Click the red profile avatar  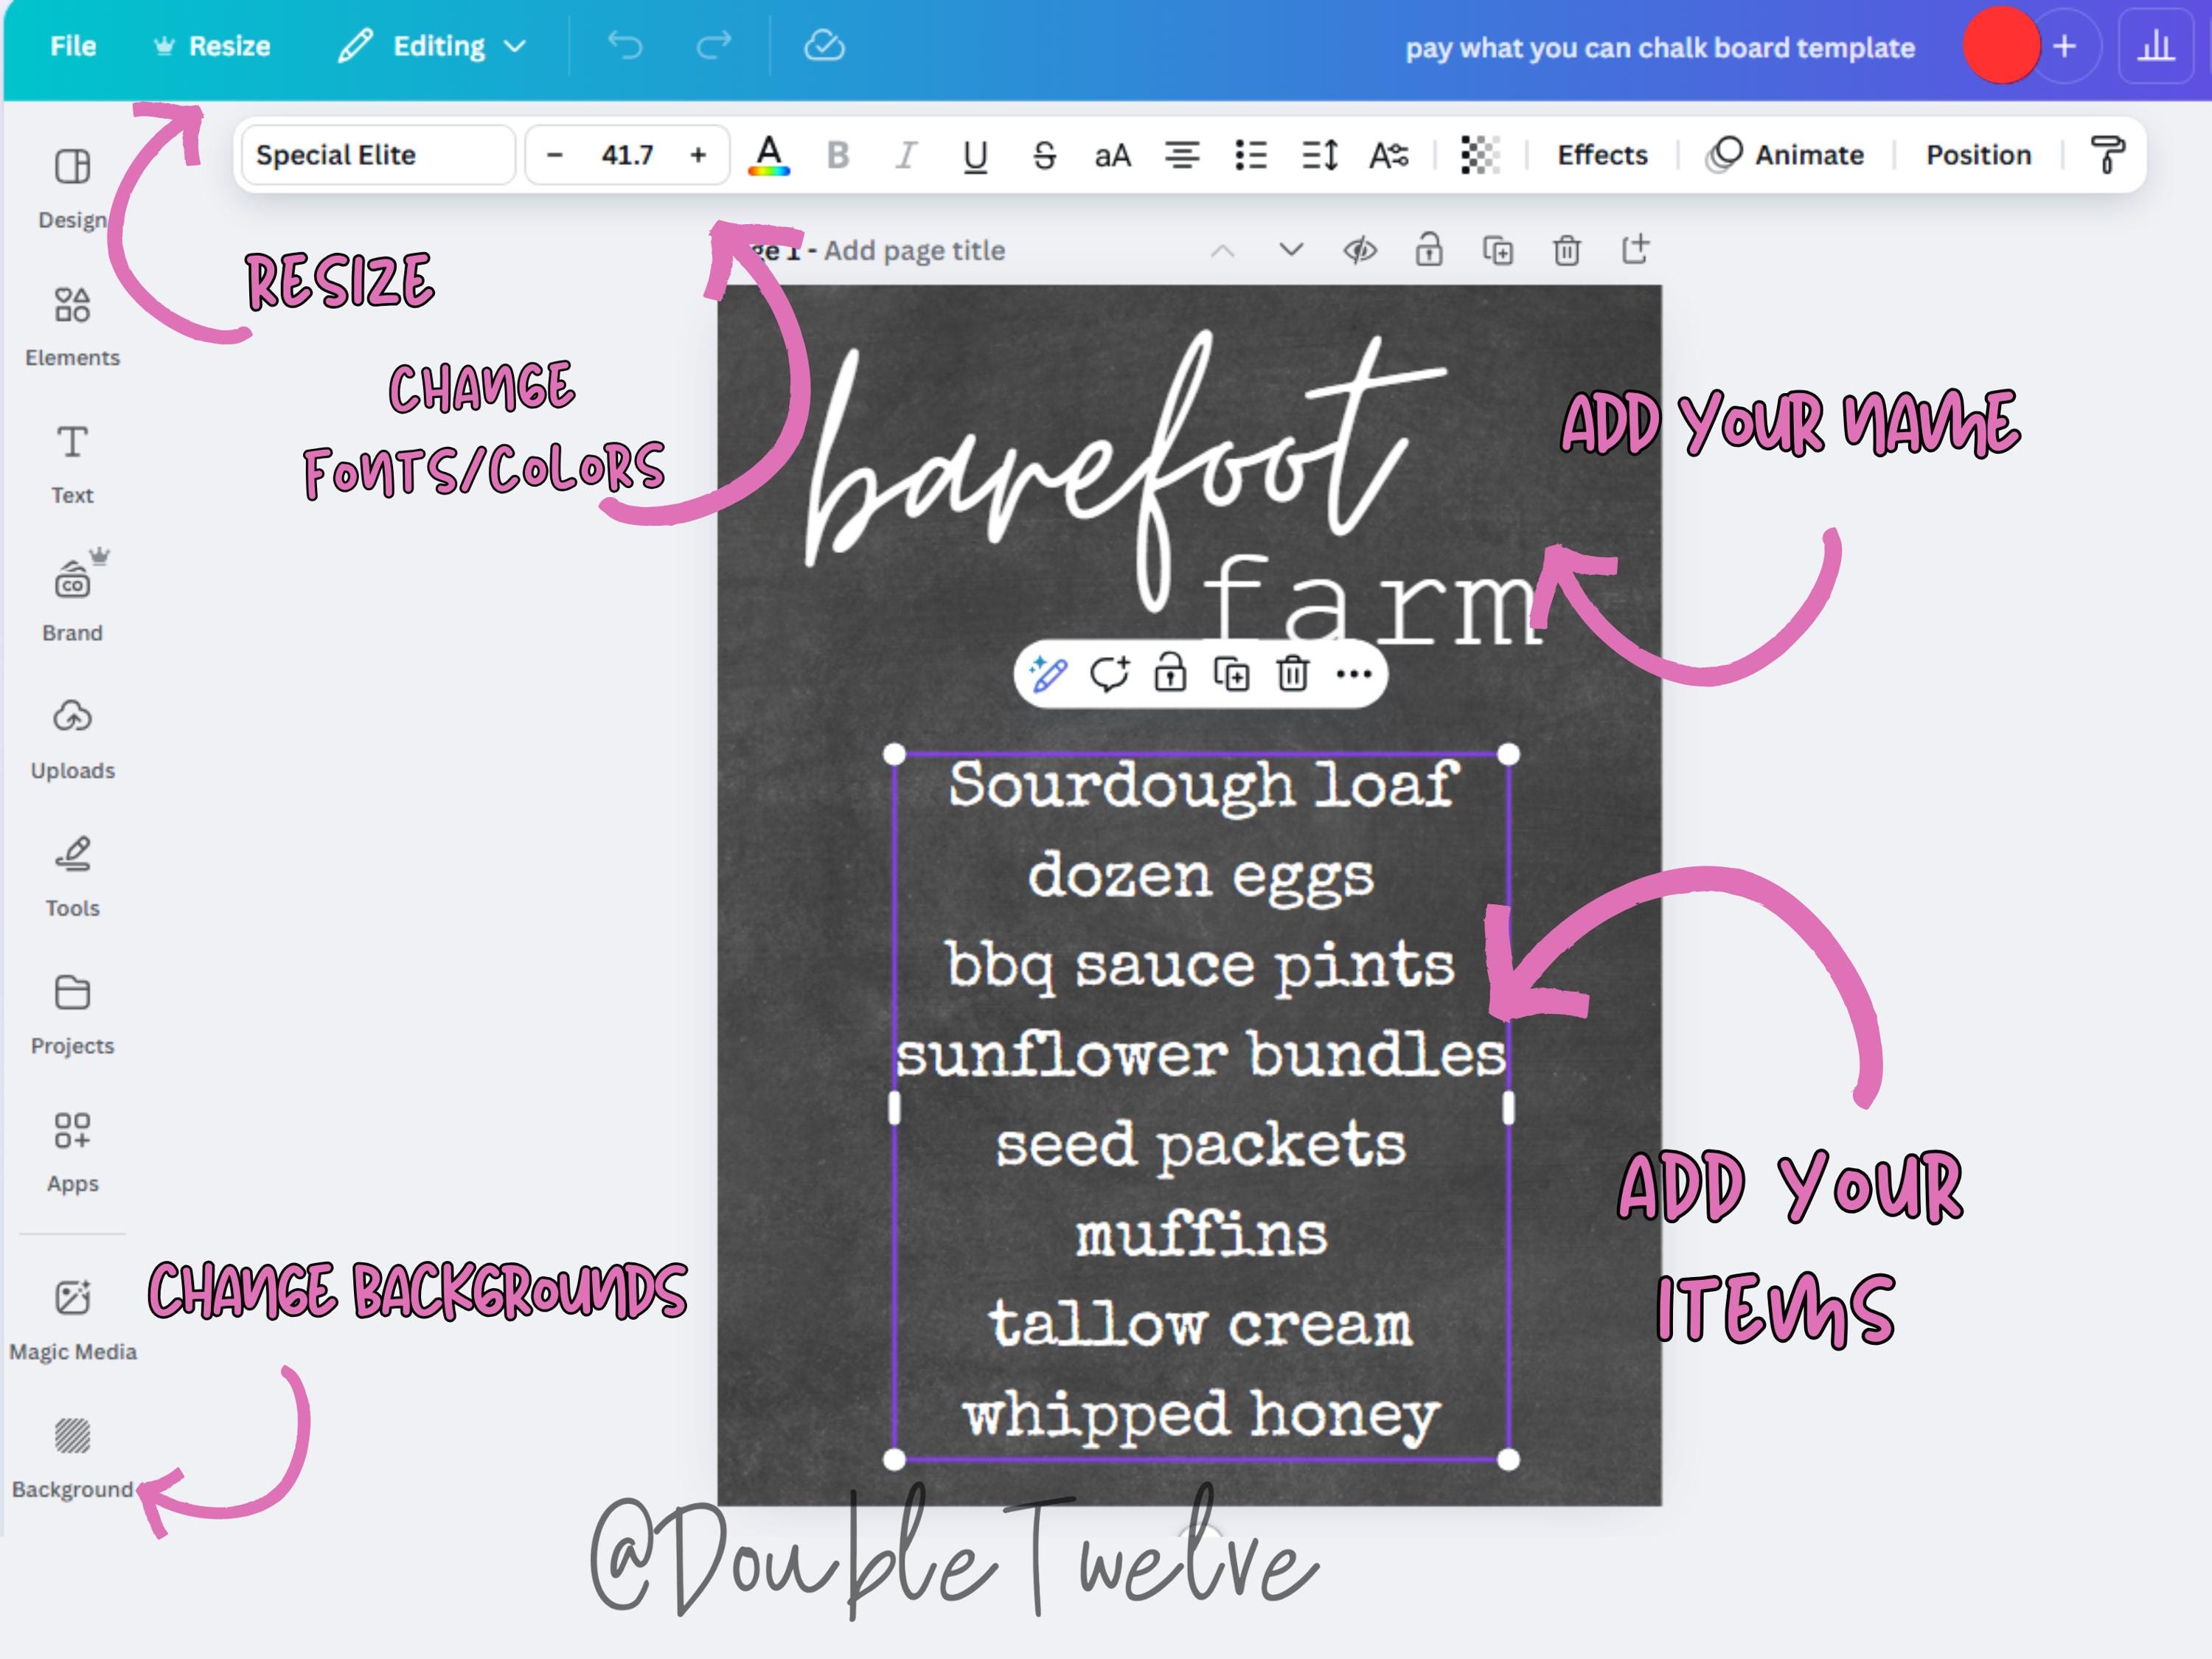coord(2001,46)
